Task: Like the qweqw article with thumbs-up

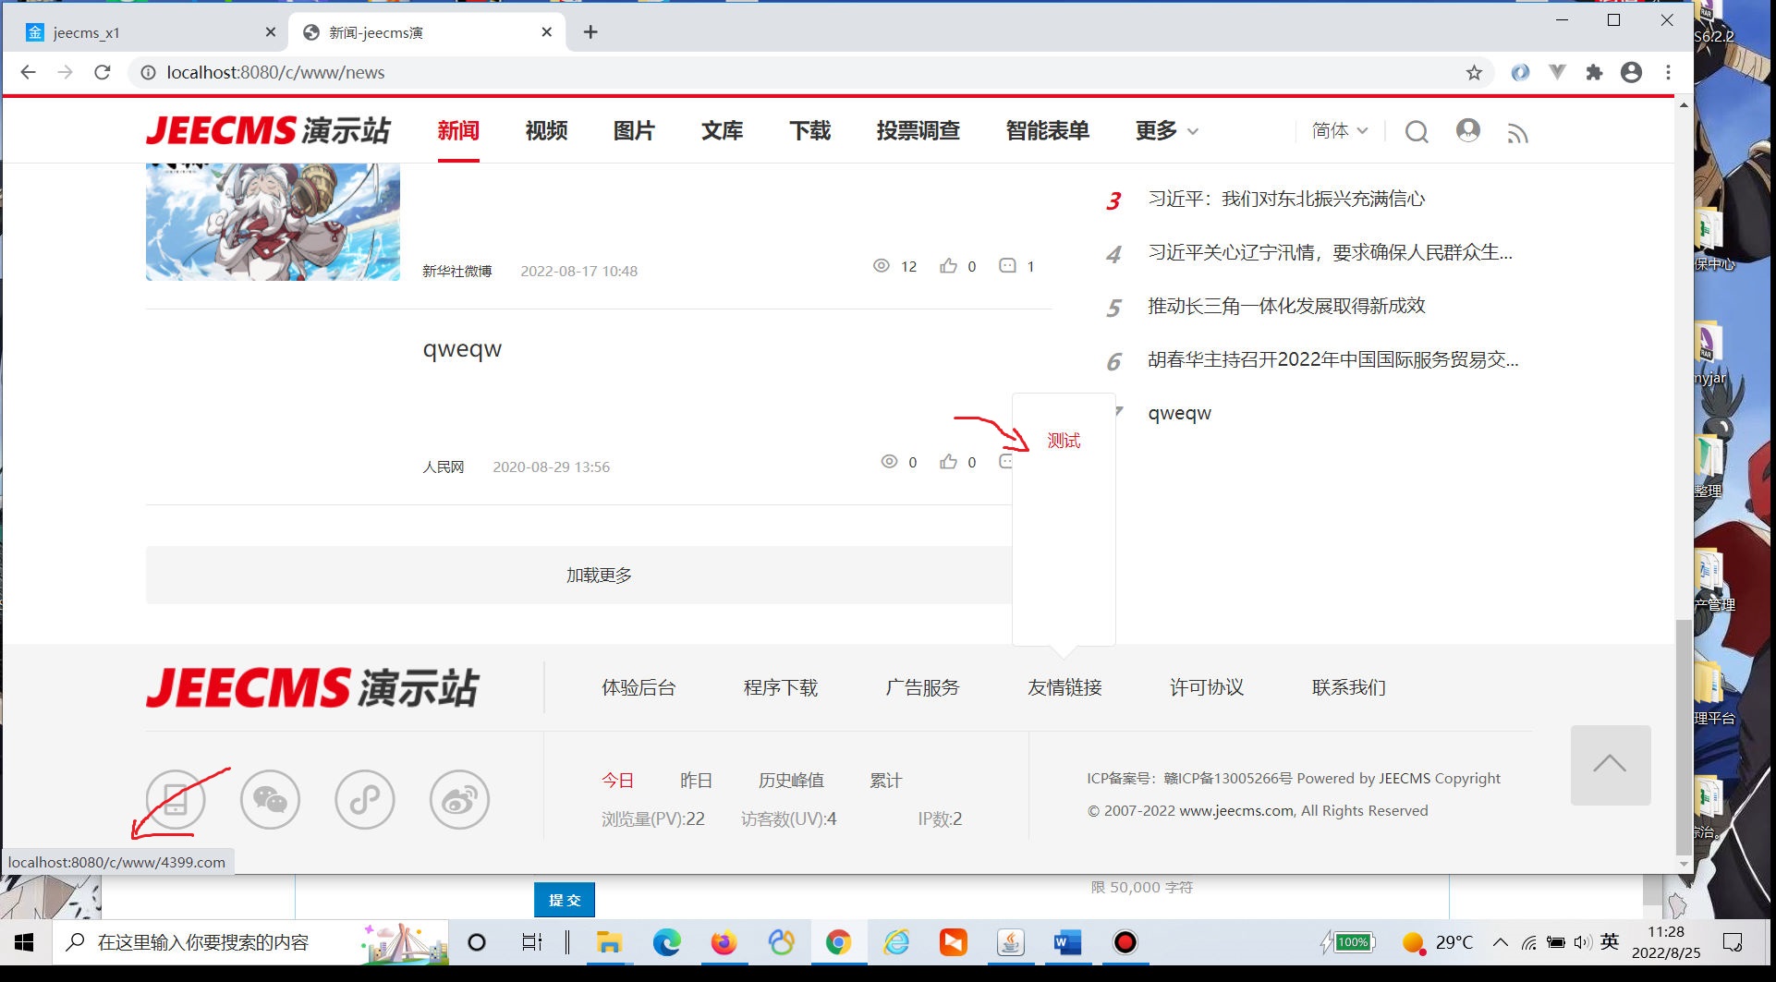Action: pyautogui.click(x=948, y=462)
